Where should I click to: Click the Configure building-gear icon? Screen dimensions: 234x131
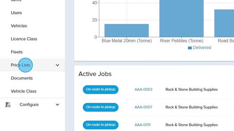coord(8,105)
